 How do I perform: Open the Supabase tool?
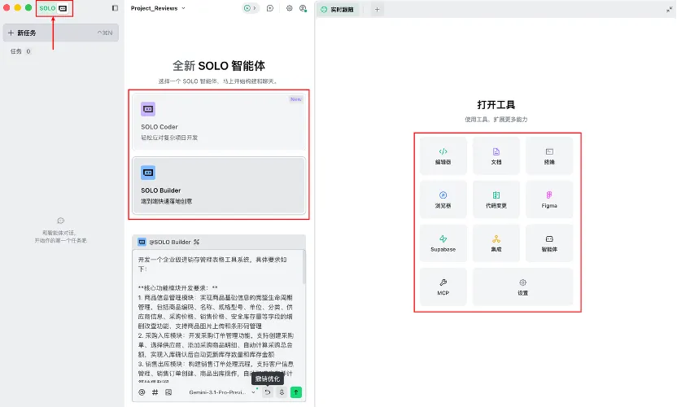point(443,243)
